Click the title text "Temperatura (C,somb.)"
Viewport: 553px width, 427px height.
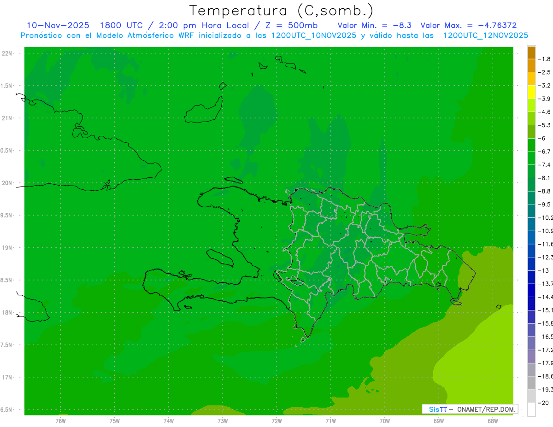[282, 11]
